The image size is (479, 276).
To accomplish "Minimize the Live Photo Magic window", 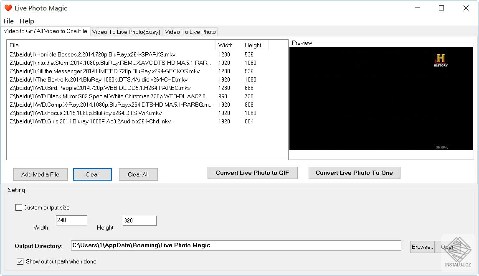I will tap(417, 8).
